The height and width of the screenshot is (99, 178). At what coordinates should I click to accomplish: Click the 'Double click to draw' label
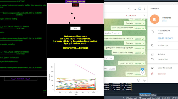pos(75,2)
